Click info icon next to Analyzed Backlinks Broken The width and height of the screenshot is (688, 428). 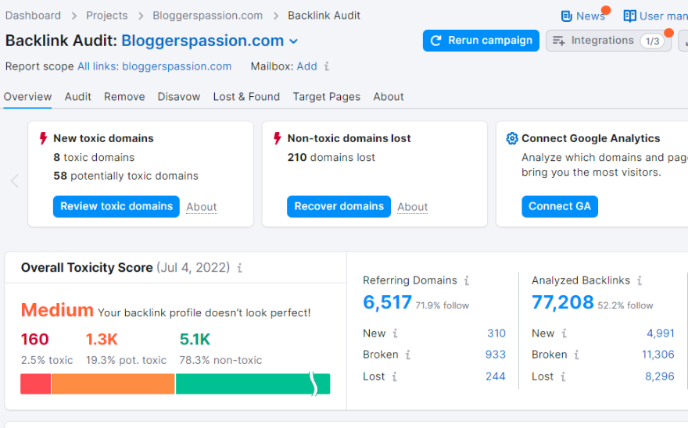(x=576, y=355)
